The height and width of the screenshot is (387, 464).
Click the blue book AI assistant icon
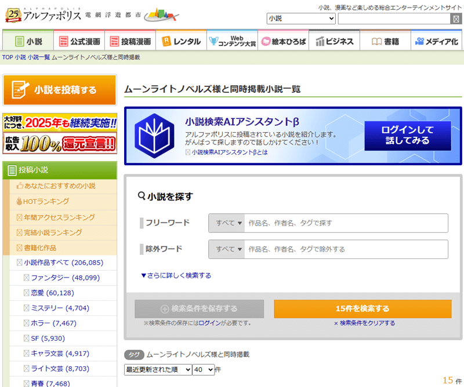coord(154,136)
